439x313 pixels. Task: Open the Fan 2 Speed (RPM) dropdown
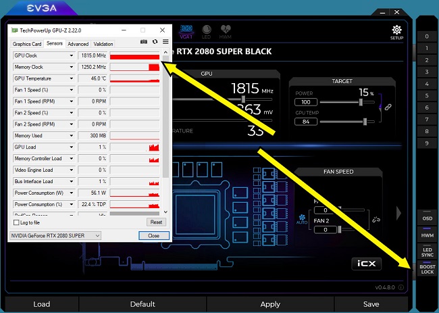pos(72,124)
